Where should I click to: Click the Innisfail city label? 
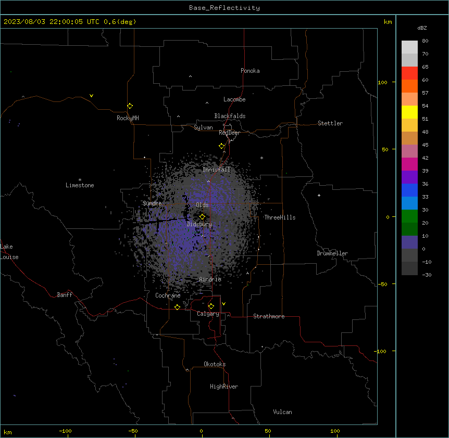tap(216, 170)
